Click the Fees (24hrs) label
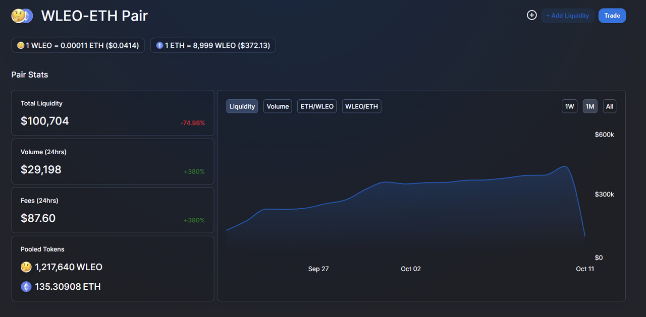 pos(39,201)
